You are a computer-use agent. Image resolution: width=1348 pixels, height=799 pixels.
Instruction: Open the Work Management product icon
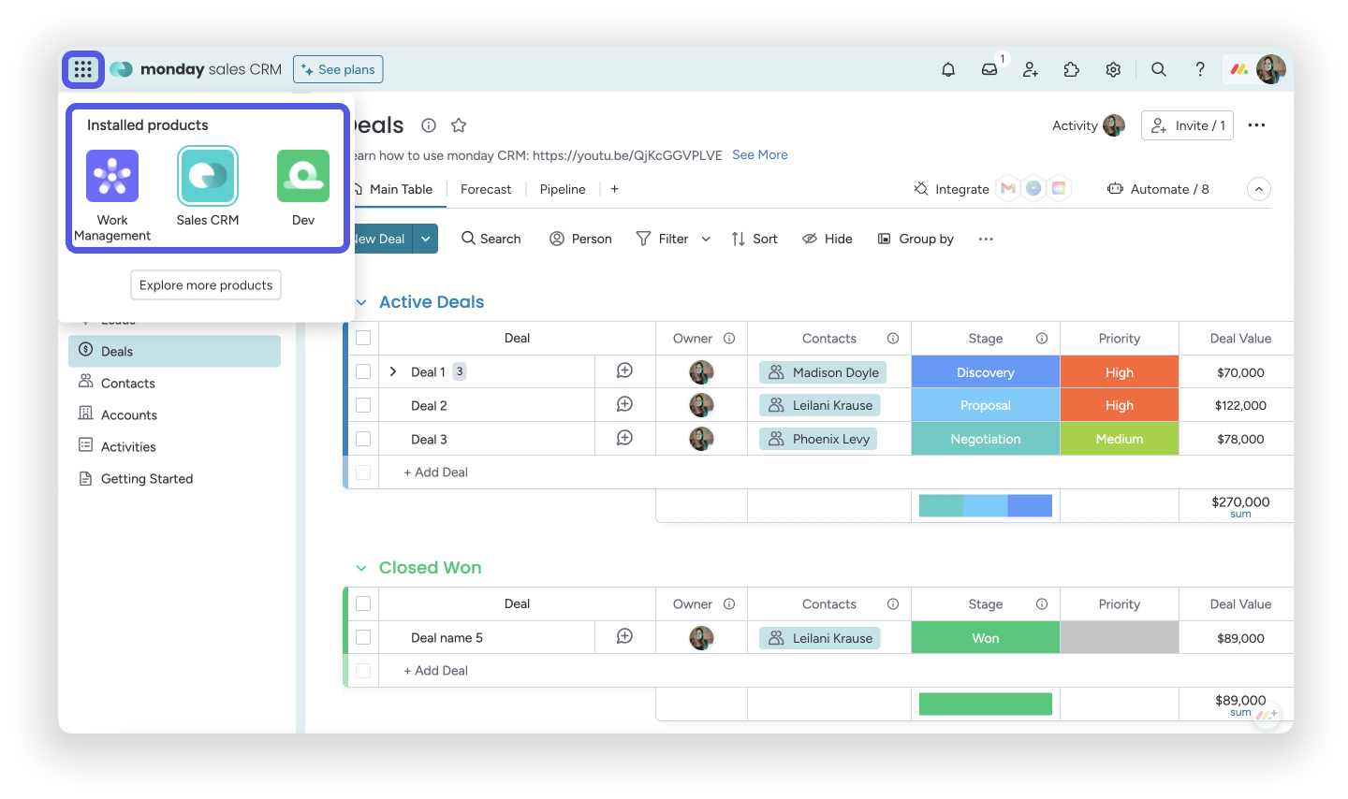point(112,176)
